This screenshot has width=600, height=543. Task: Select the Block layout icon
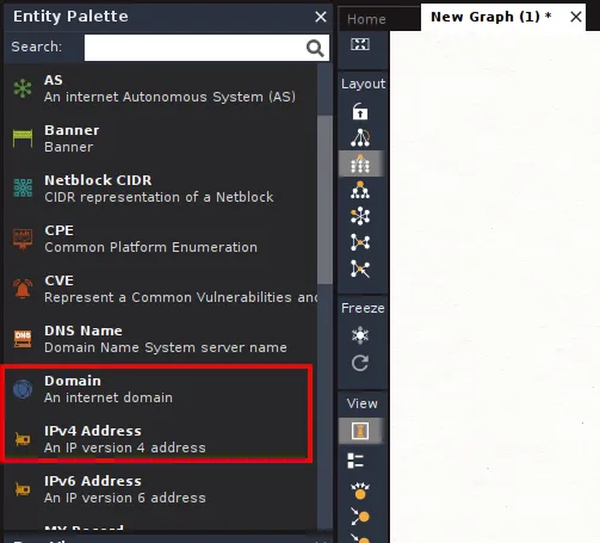coord(361,164)
